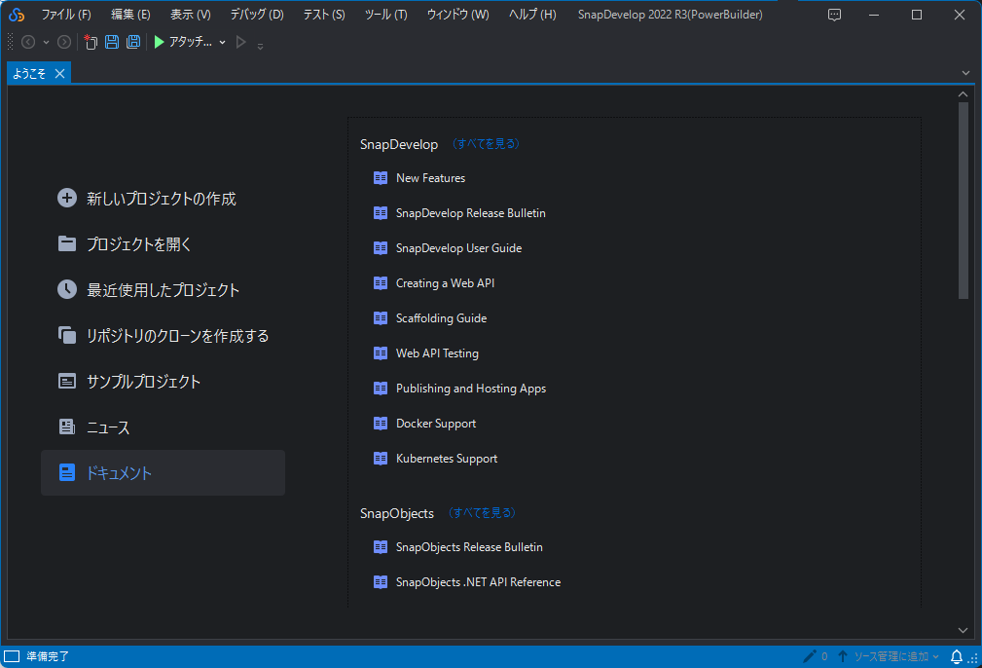Open the デバッグ (D) menu

257,15
